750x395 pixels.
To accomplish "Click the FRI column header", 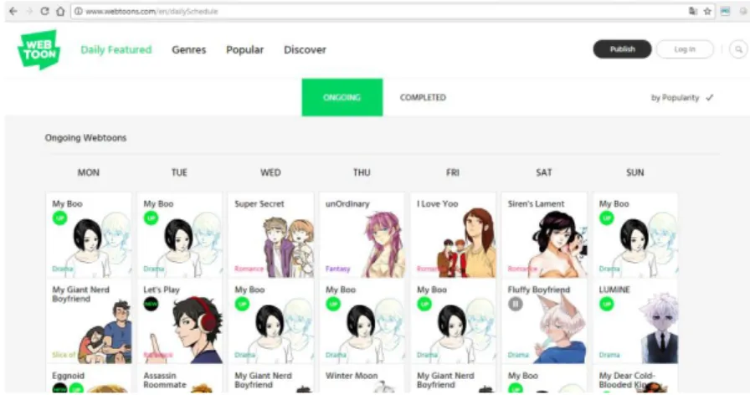I will [453, 172].
